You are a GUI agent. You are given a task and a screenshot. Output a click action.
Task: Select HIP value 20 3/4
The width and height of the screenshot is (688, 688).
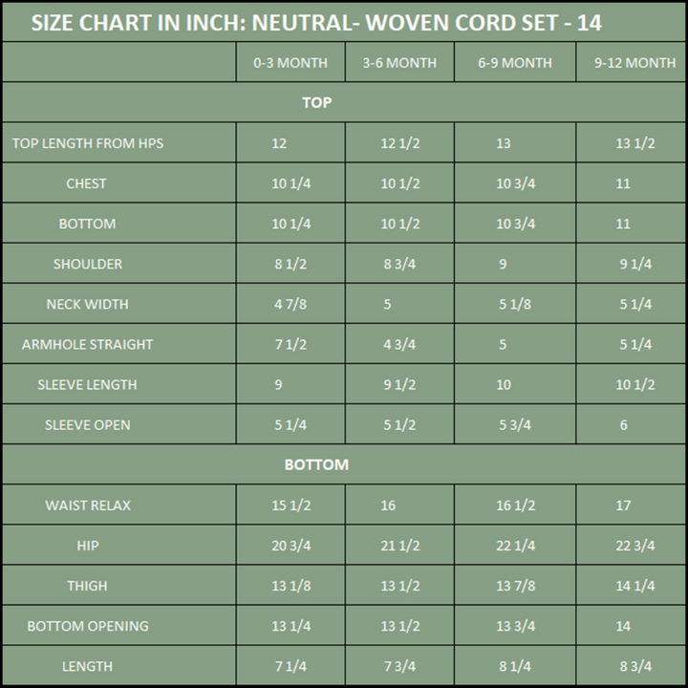point(291,546)
